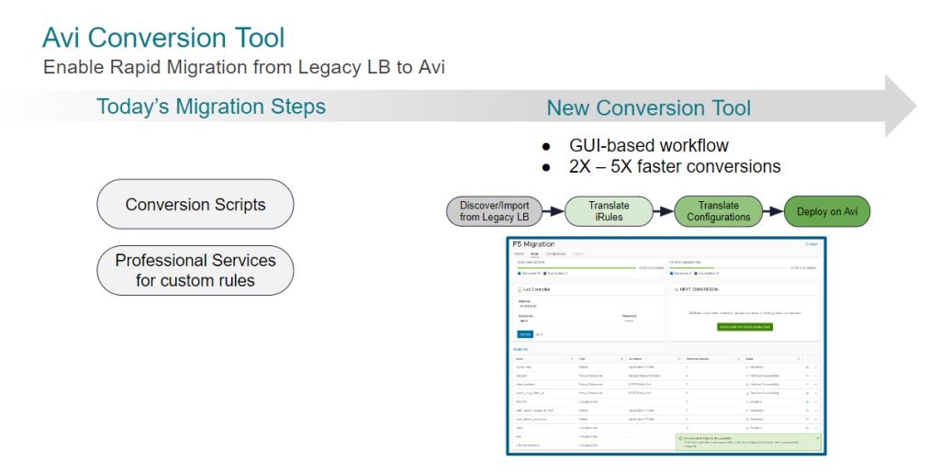Click the iRule Migration progress bar
Image resolution: width=940 pixels, height=472 pixels.
coord(576,268)
